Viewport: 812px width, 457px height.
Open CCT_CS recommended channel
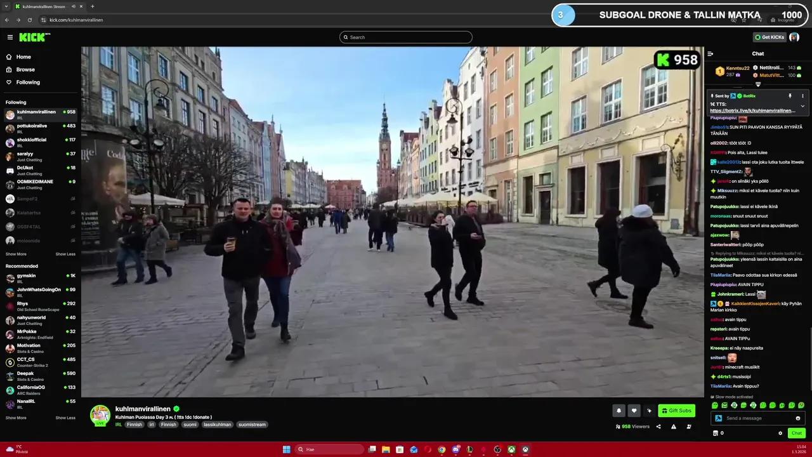pyautogui.click(x=41, y=362)
